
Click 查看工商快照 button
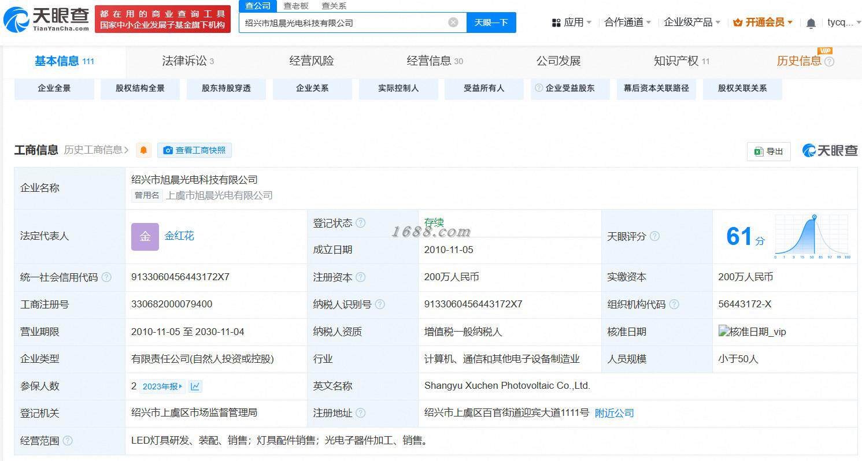194,150
